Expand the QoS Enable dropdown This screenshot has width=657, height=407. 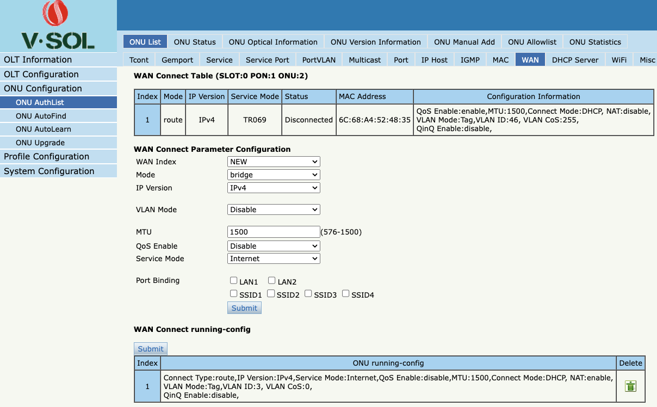point(274,246)
